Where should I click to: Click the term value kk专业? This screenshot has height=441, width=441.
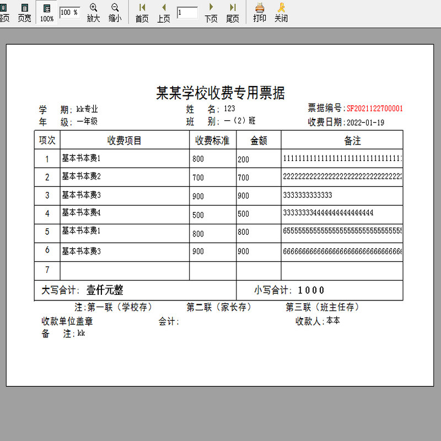coord(87,109)
